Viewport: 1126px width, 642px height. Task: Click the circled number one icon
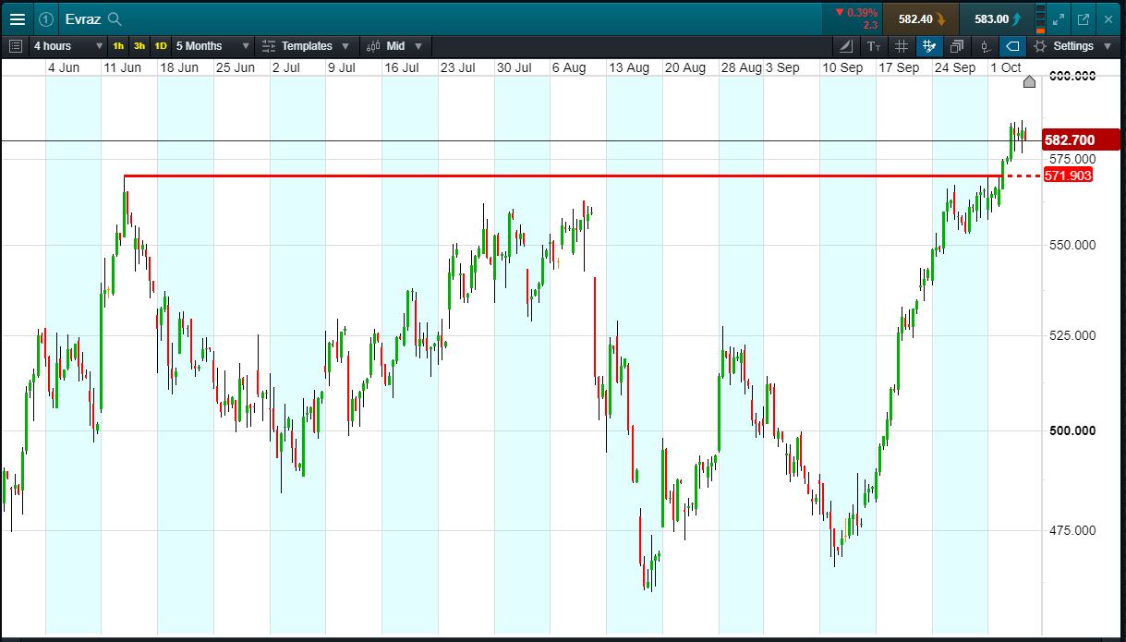tap(45, 18)
